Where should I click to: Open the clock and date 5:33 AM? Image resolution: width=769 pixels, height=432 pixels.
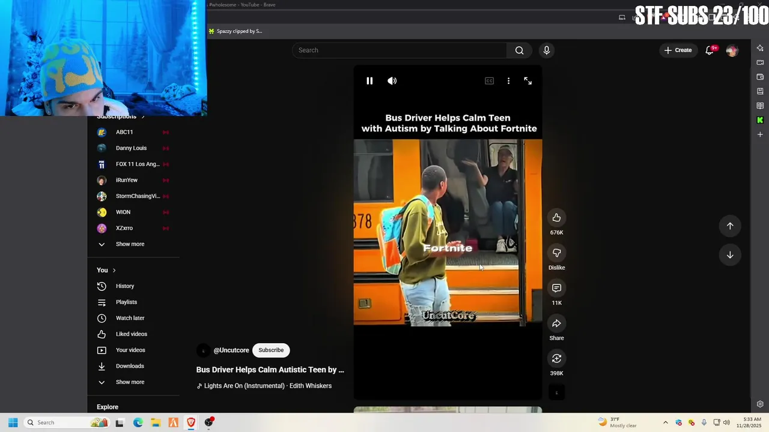point(749,422)
